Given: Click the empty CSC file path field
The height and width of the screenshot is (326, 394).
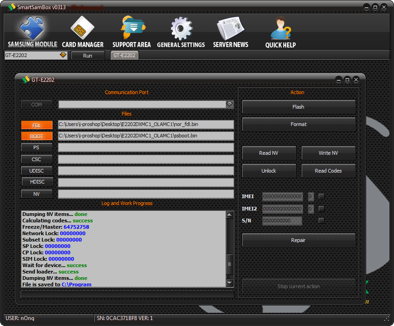Looking at the screenshot, I should [146, 159].
